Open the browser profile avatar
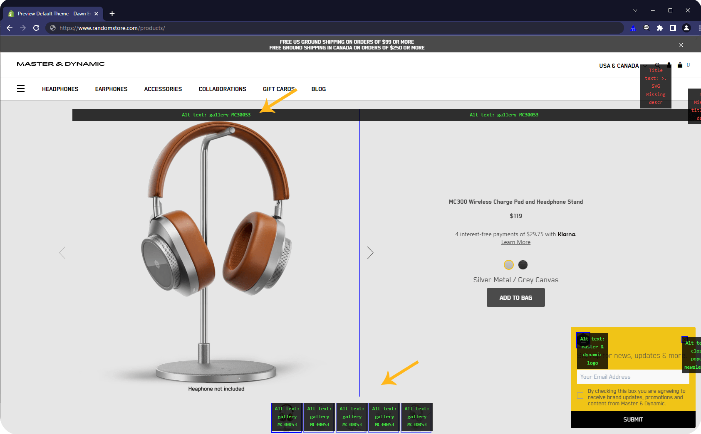The width and height of the screenshot is (701, 434). (x=686, y=28)
